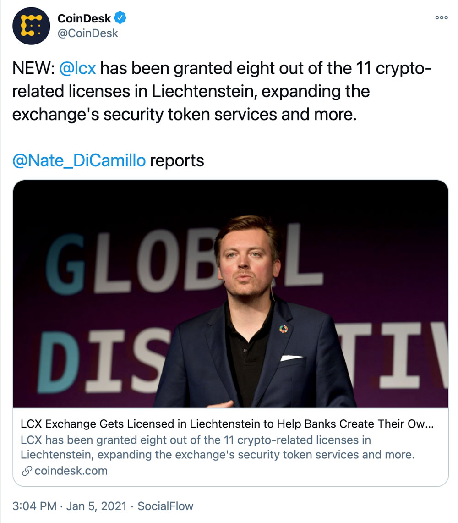458x523 pixels.
Task: Open the @lcx mention
Action: point(77,69)
